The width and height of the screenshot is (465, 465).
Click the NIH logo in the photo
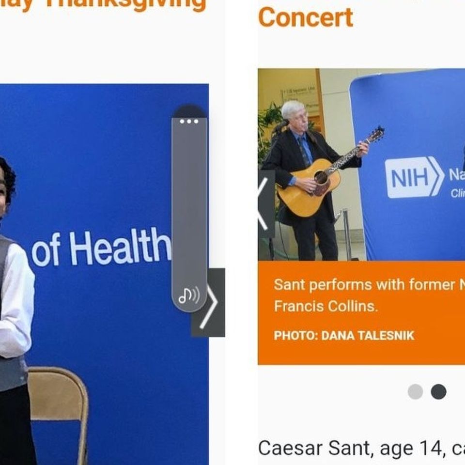point(415,177)
